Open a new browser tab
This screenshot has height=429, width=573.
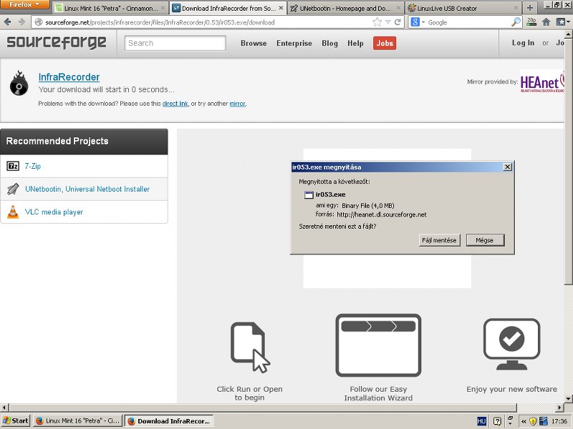click(x=530, y=8)
